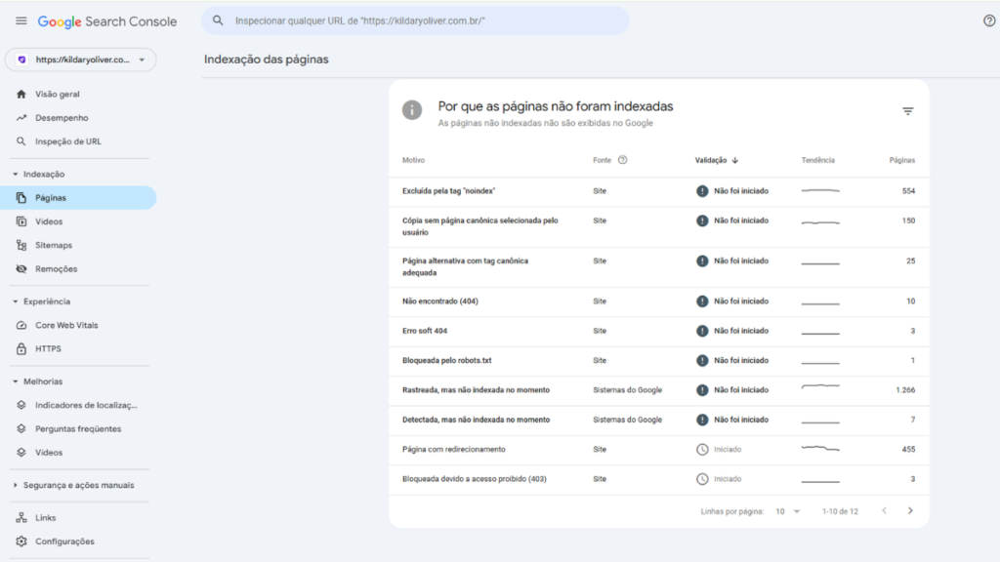Click the 1-10 de 12 pagination text
Screen dimensions: 1000x562
[x=840, y=511]
